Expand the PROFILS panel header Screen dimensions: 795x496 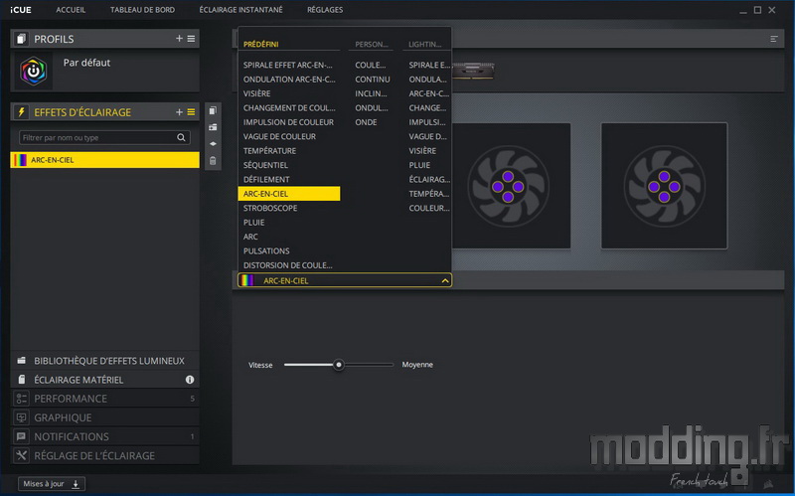(104, 39)
